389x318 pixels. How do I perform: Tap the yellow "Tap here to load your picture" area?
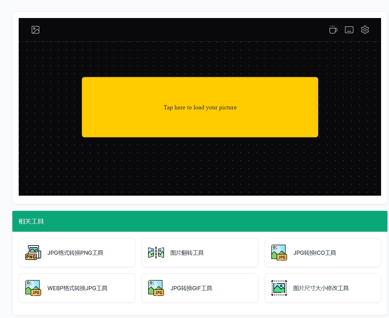200,107
